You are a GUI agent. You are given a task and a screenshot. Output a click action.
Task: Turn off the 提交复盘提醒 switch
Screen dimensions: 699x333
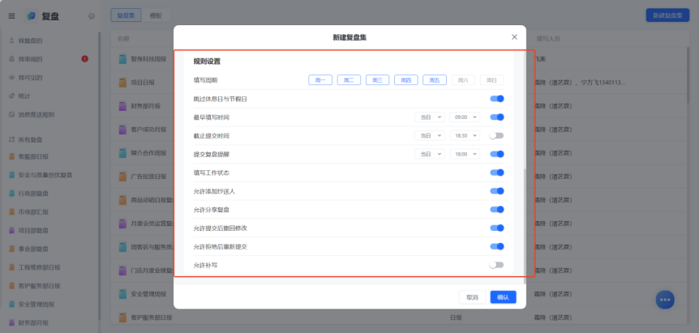pyautogui.click(x=496, y=154)
